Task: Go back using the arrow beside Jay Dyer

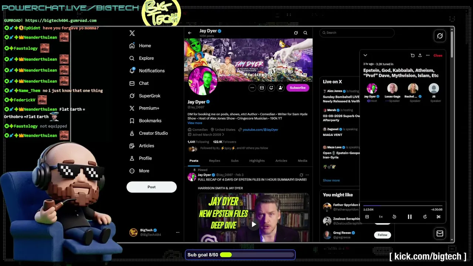Action: click(x=190, y=33)
